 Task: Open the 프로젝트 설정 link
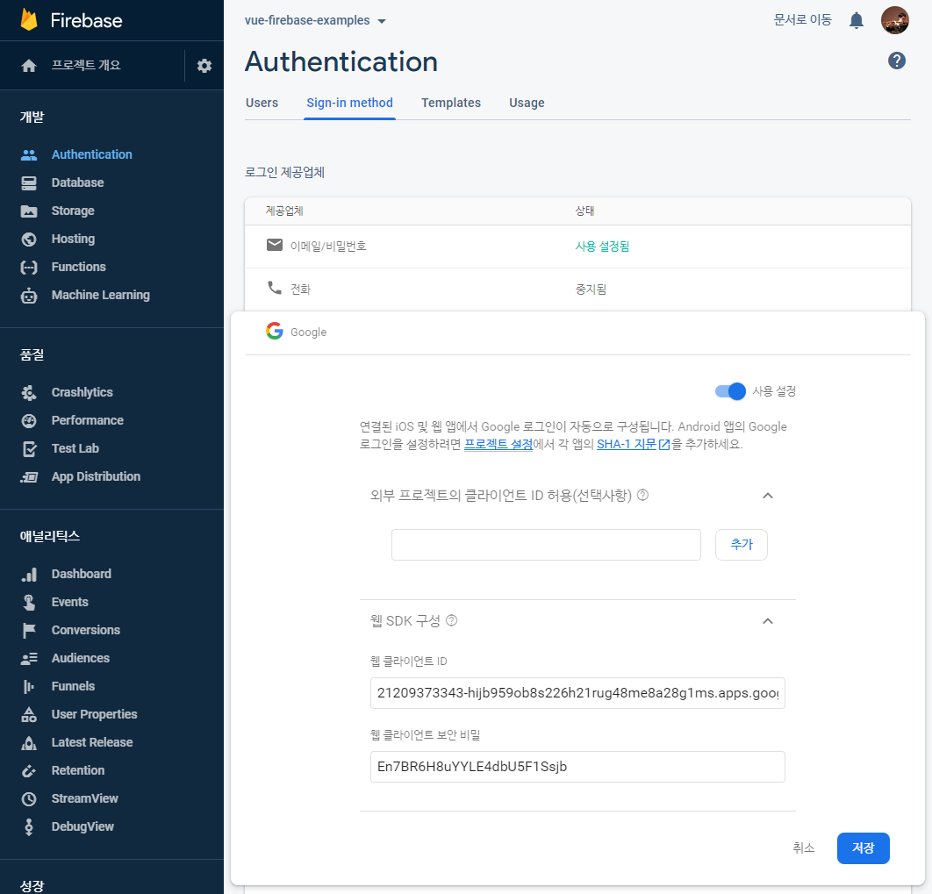click(x=498, y=444)
